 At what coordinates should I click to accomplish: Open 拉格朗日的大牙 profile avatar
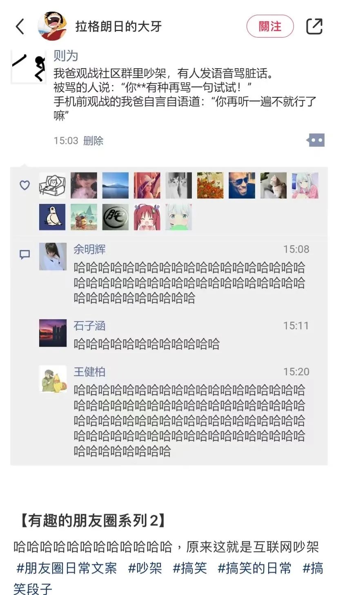52,26
